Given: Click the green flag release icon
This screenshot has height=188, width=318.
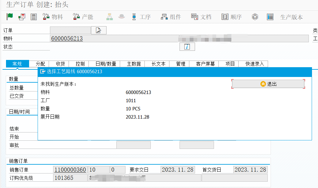Looking at the screenshot, I should [x=9, y=17].
